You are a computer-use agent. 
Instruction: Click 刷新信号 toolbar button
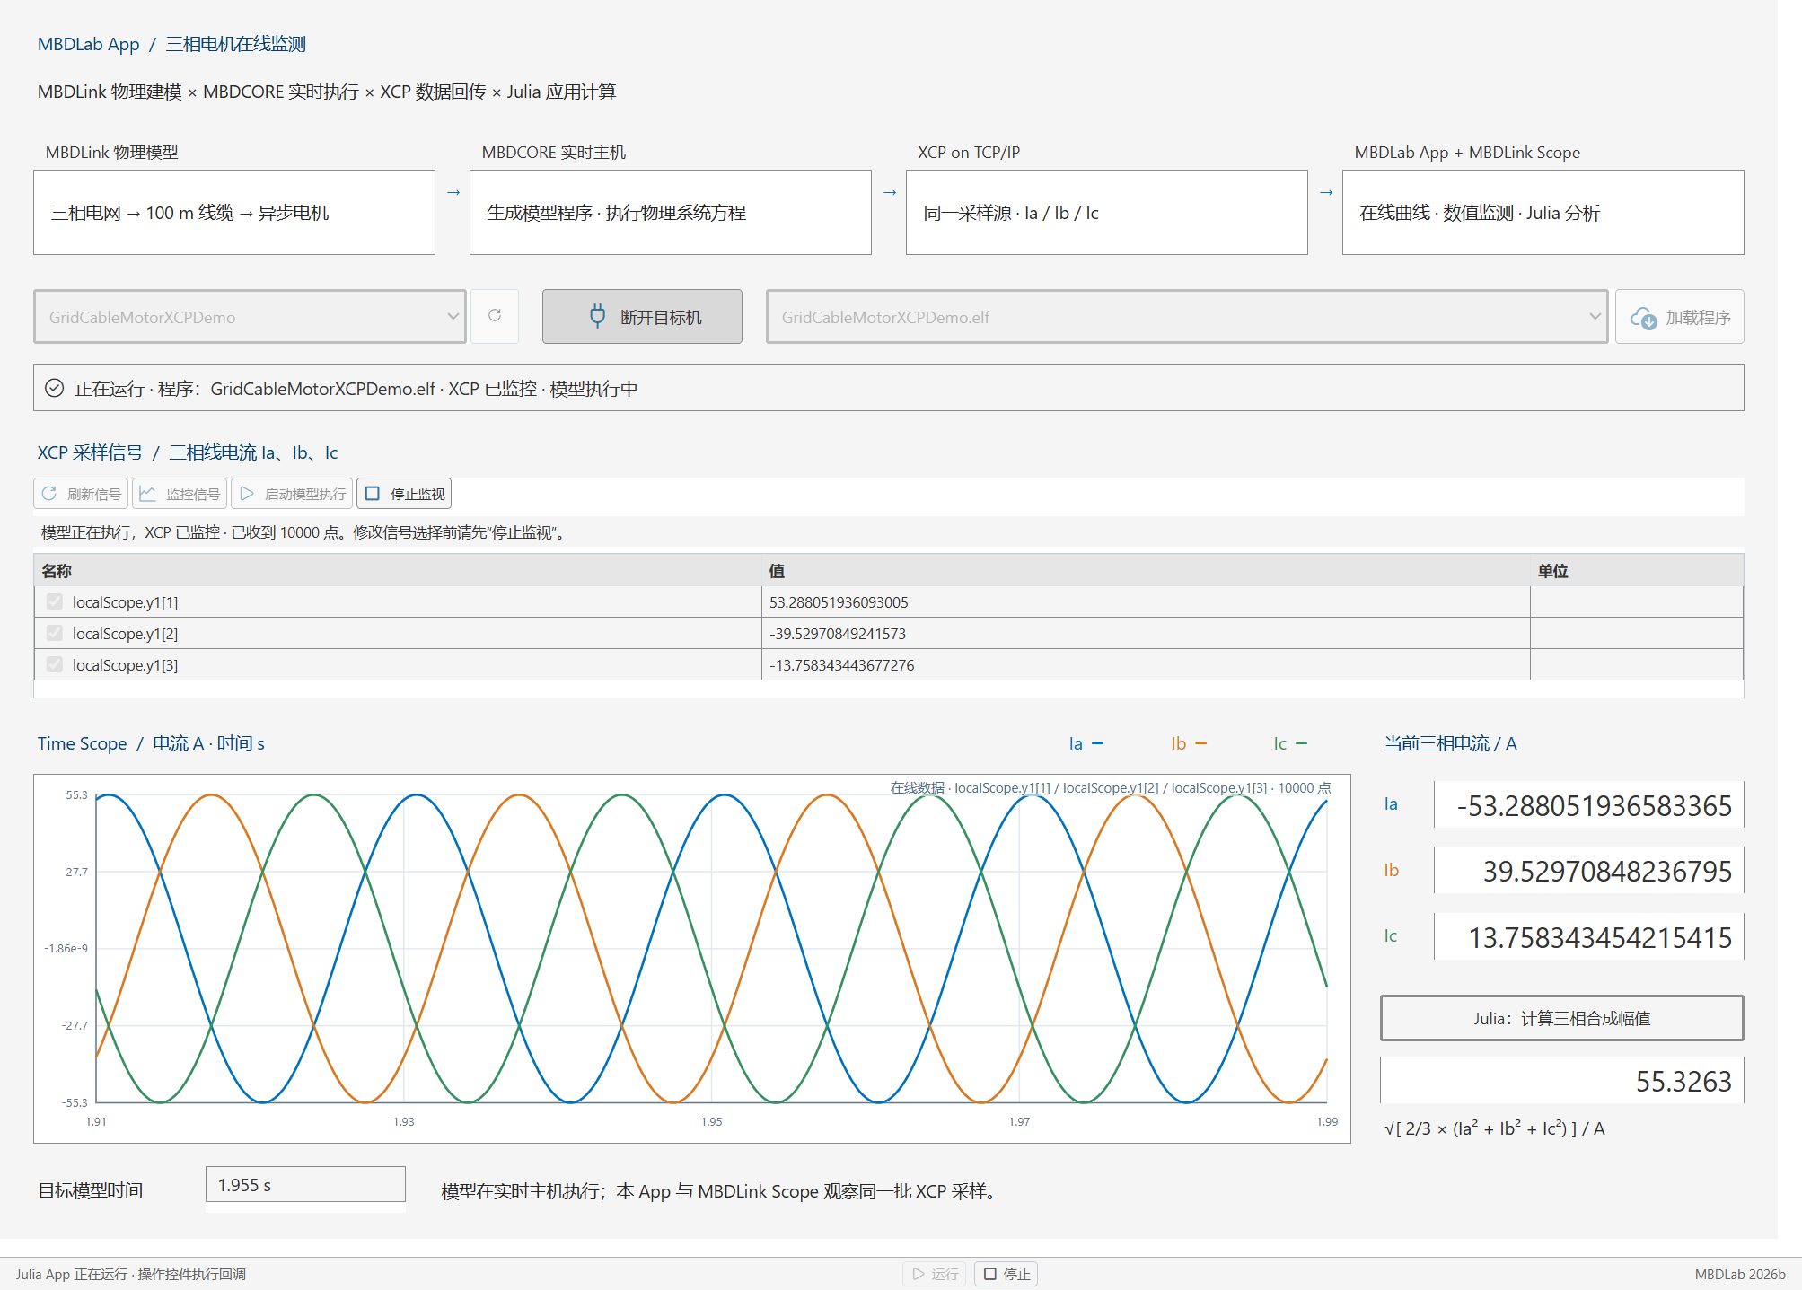point(81,494)
